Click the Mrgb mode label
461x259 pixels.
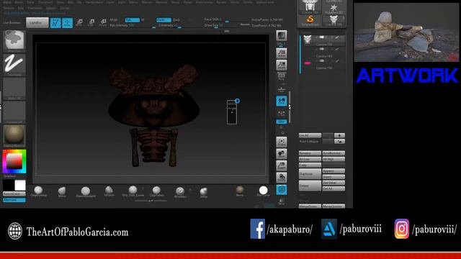pos(114,20)
